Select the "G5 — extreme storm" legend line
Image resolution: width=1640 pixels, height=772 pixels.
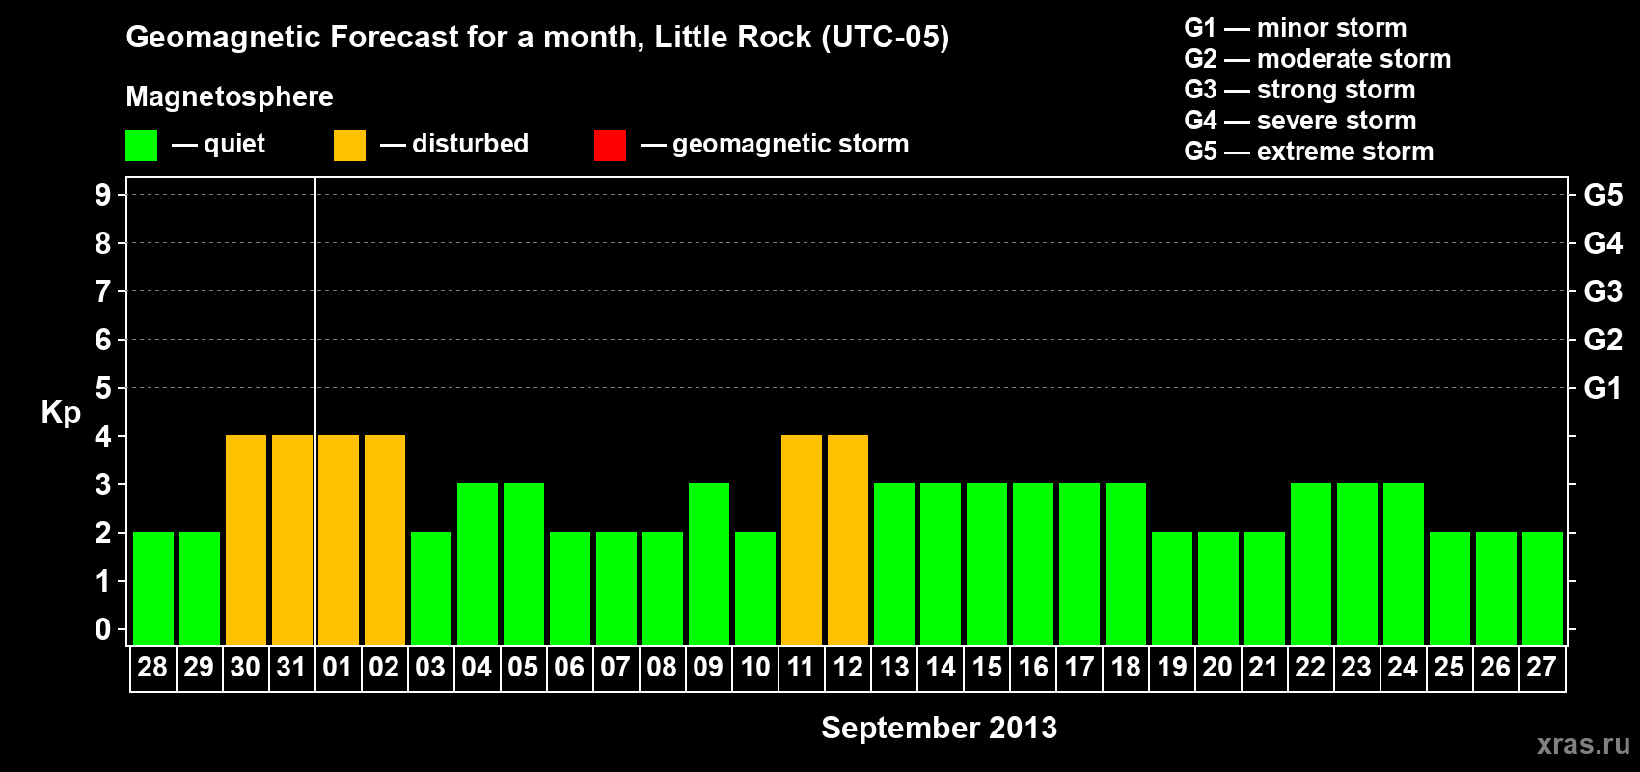pos(1308,152)
